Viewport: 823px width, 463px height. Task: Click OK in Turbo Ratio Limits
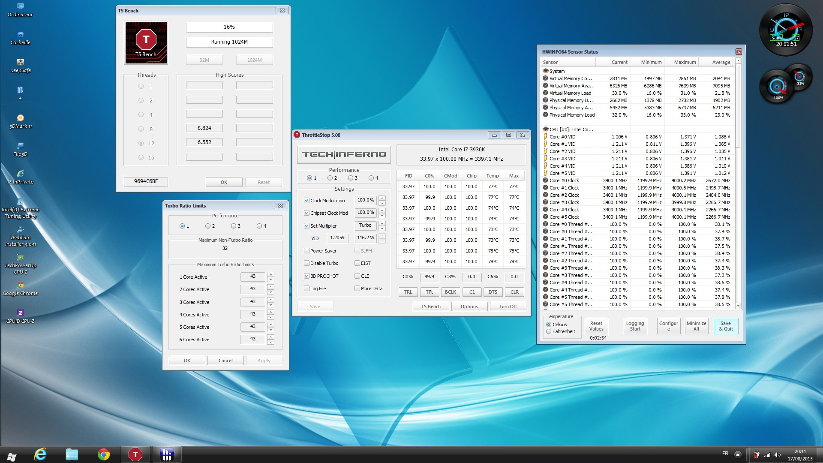coord(187,361)
